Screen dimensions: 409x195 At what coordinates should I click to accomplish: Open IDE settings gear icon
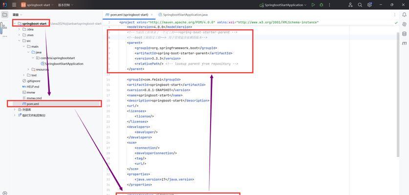point(369,5)
